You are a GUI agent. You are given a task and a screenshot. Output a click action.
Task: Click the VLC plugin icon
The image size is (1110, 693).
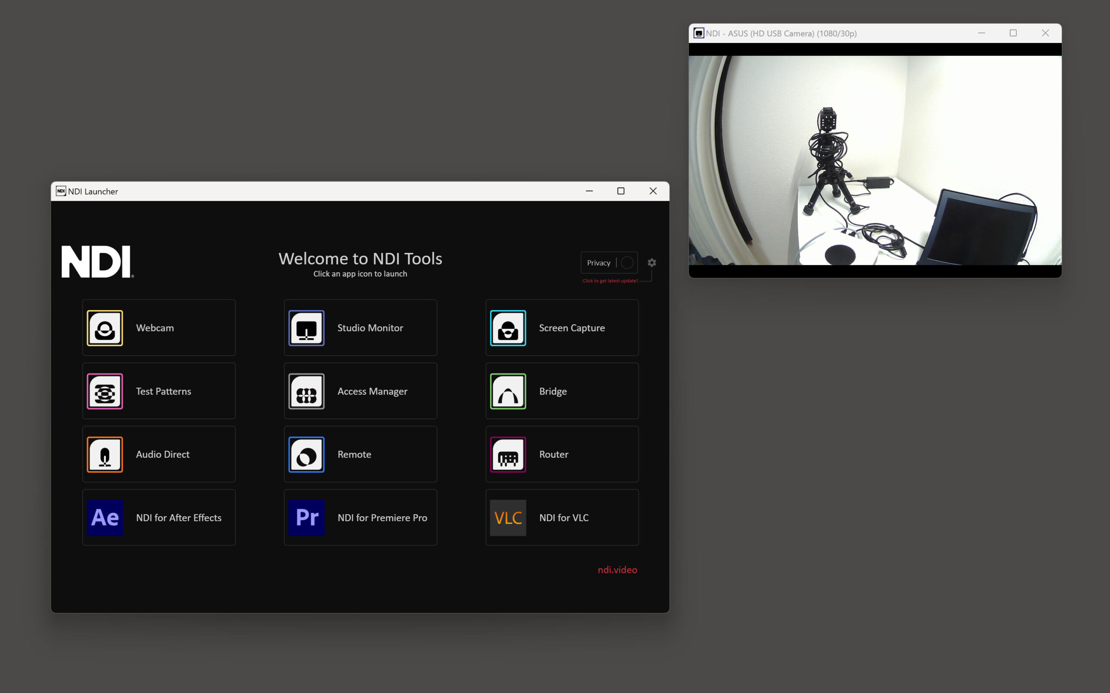tap(508, 518)
